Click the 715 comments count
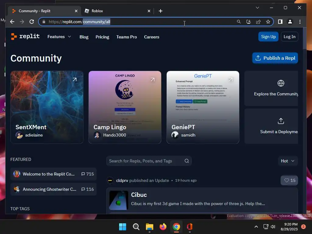This screenshot has height=234, width=312. (87, 174)
